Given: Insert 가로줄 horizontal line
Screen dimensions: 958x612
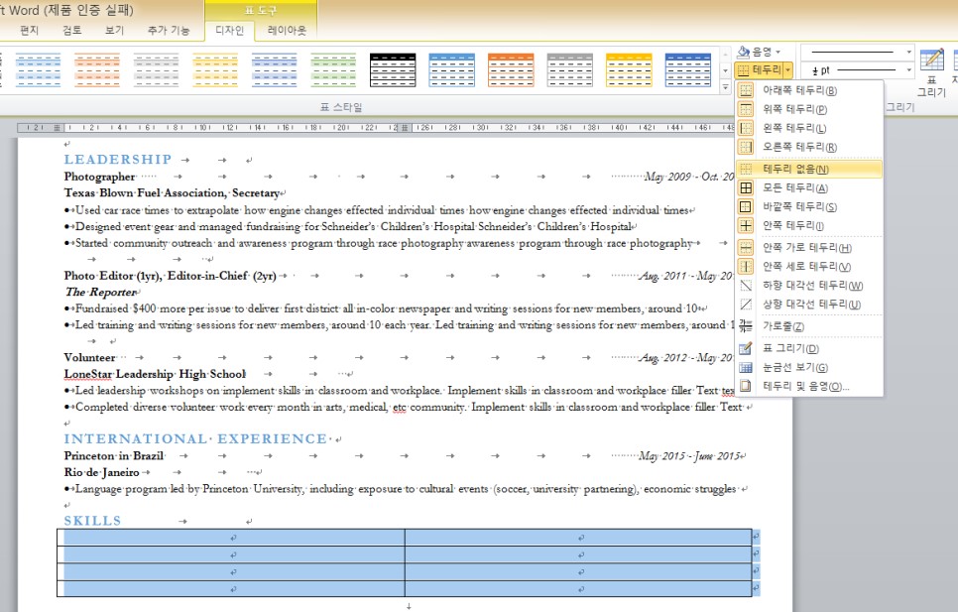Looking at the screenshot, I should pos(782,326).
